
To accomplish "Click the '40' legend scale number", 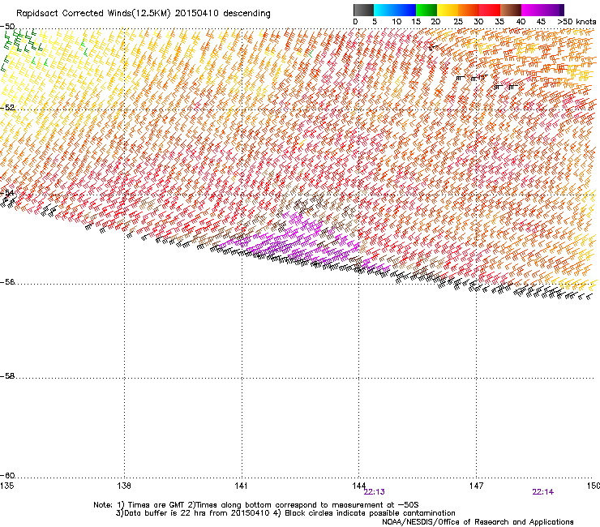I will tap(521, 22).
